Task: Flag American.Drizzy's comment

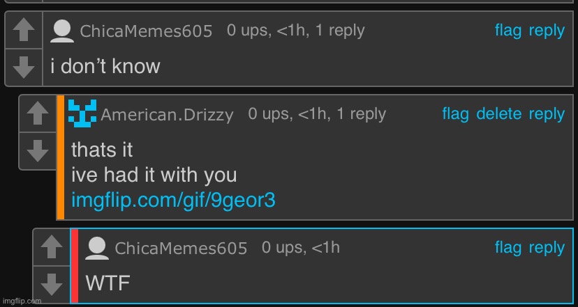Action: [x=456, y=114]
